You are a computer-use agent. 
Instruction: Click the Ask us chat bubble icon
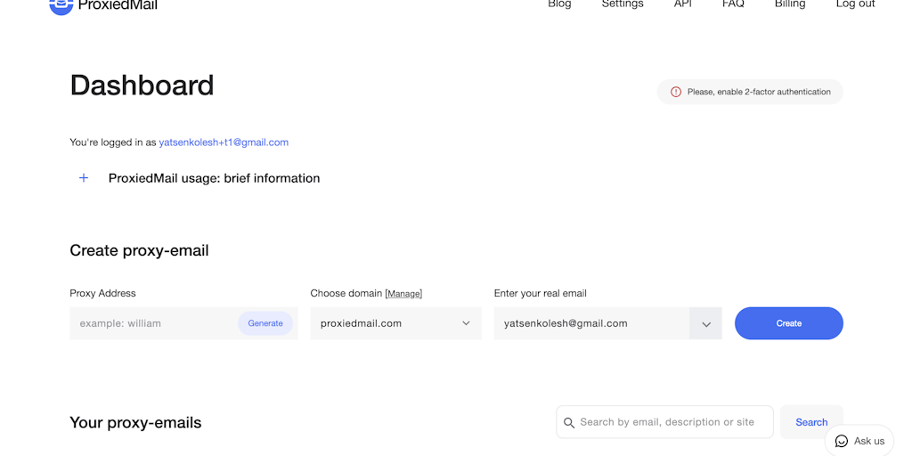(x=842, y=441)
